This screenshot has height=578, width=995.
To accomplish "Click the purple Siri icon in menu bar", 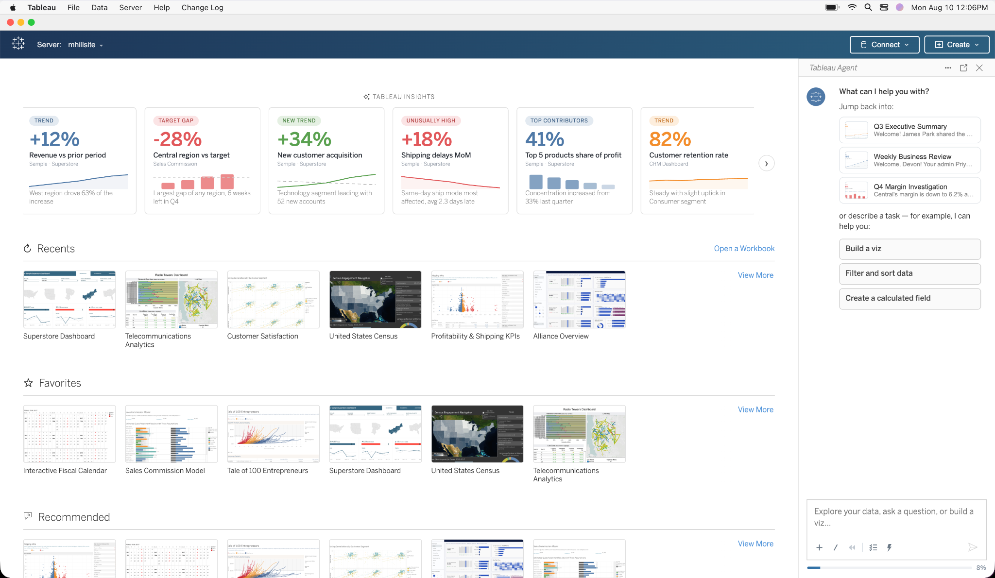I will 900,7.
